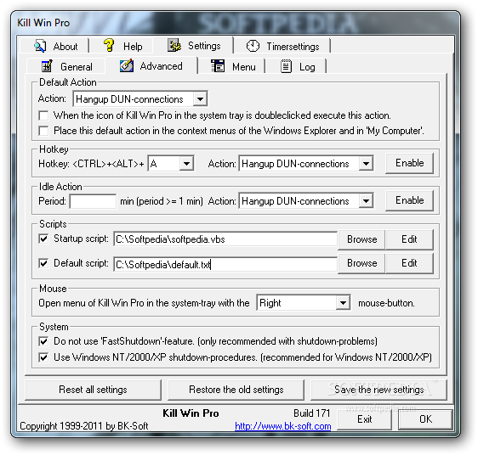478x455 pixels.
Task: Switch to the General sub-tab
Action: pos(66,67)
